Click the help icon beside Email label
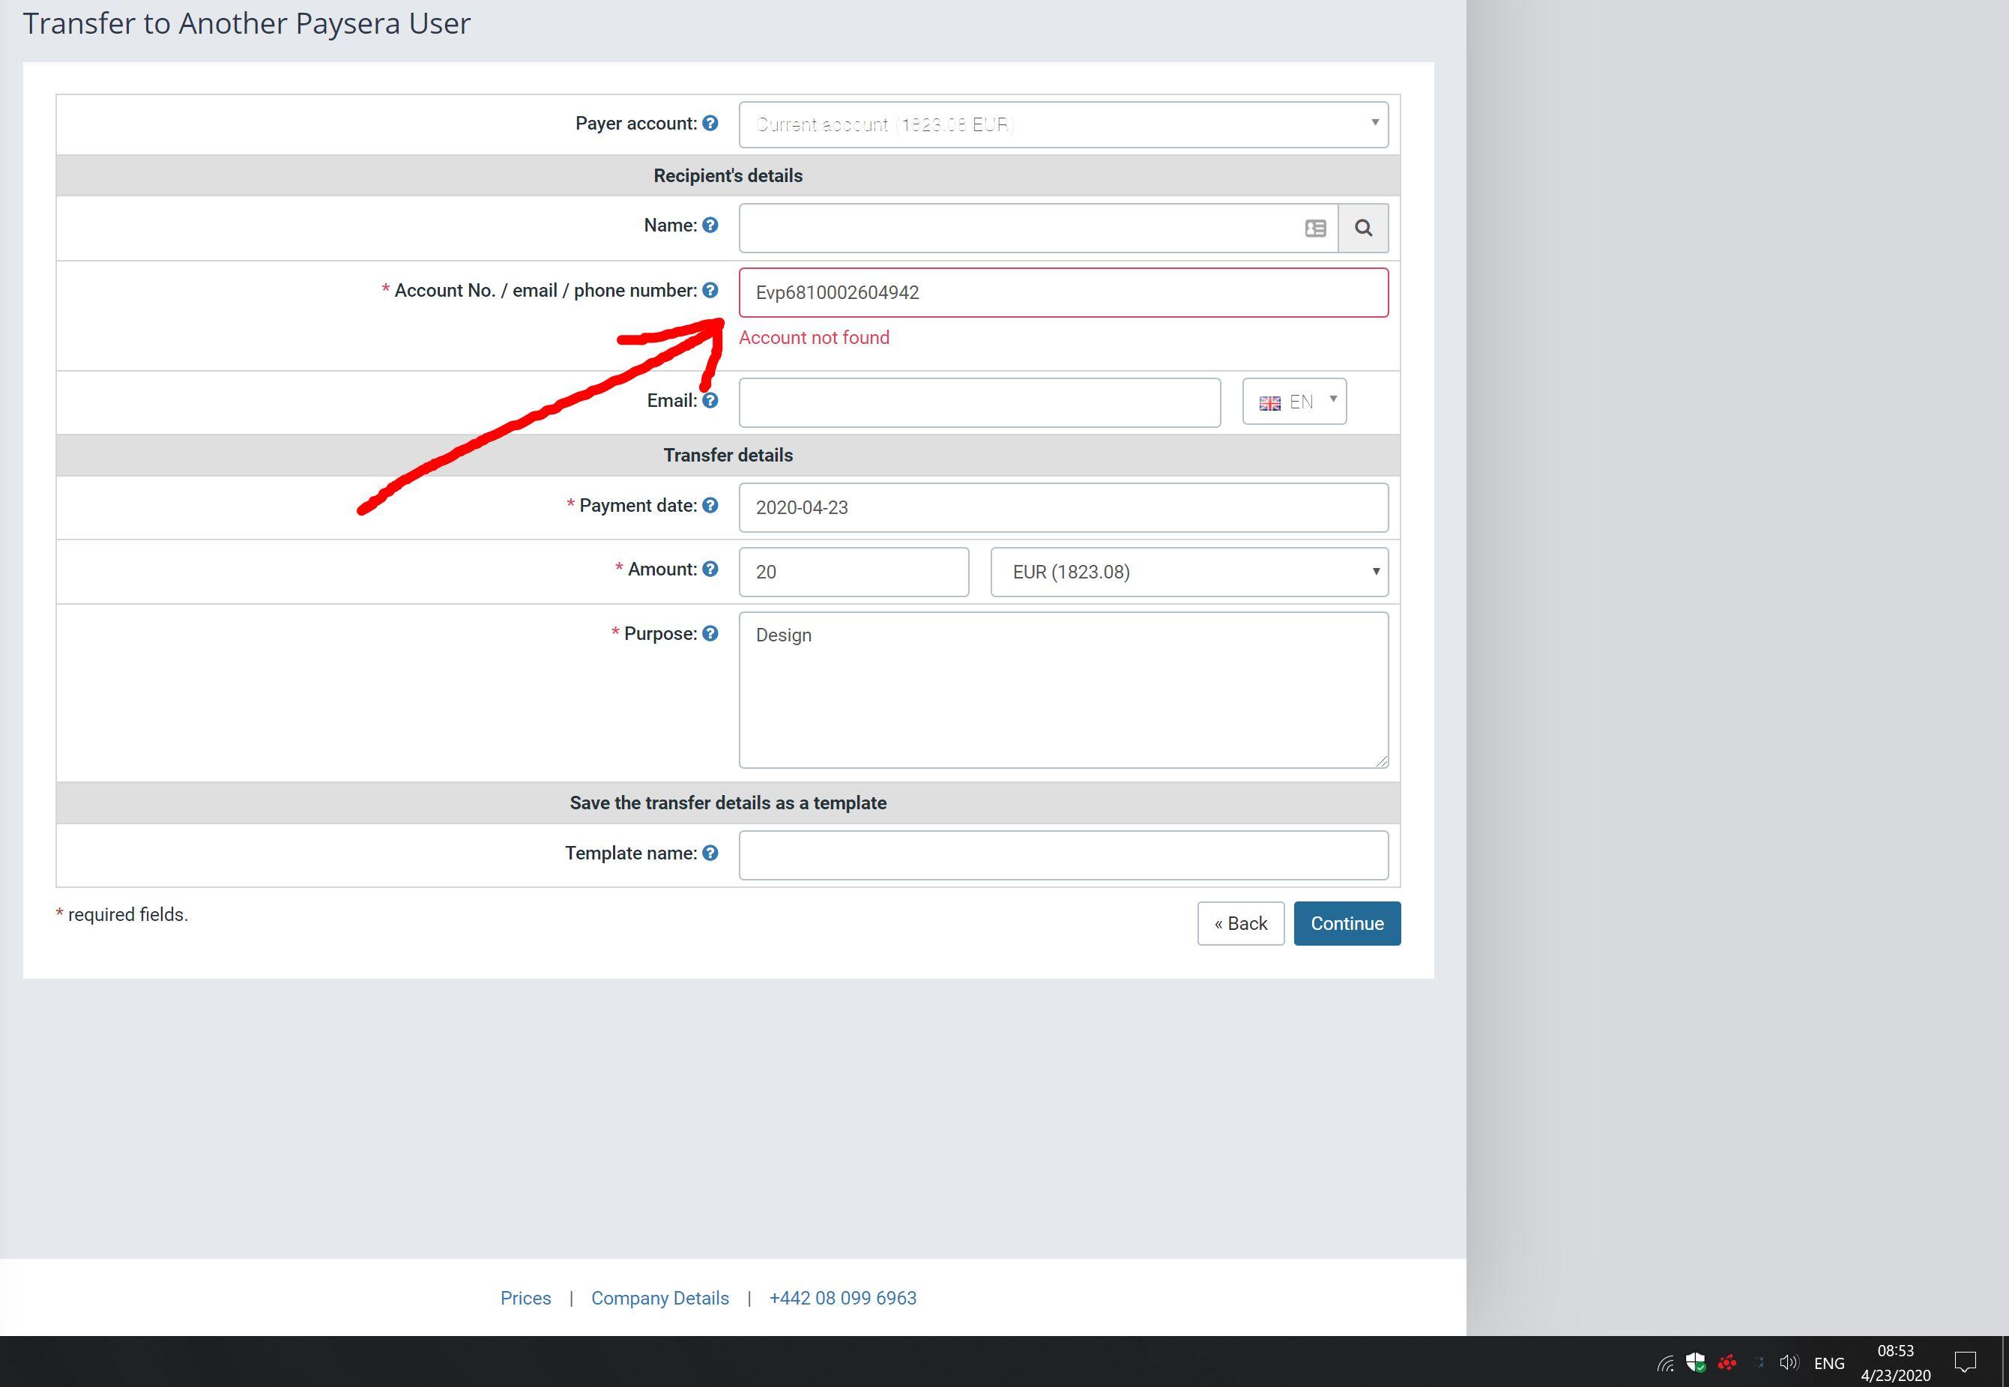The width and height of the screenshot is (2009, 1387). click(x=710, y=401)
